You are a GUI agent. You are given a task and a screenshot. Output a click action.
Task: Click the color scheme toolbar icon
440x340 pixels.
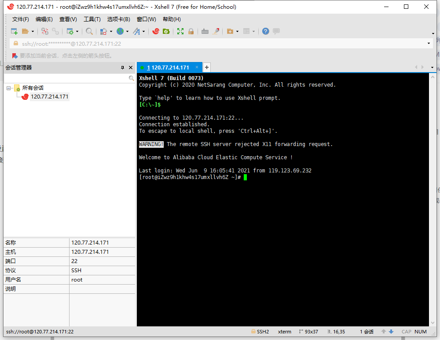(x=103, y=31)
